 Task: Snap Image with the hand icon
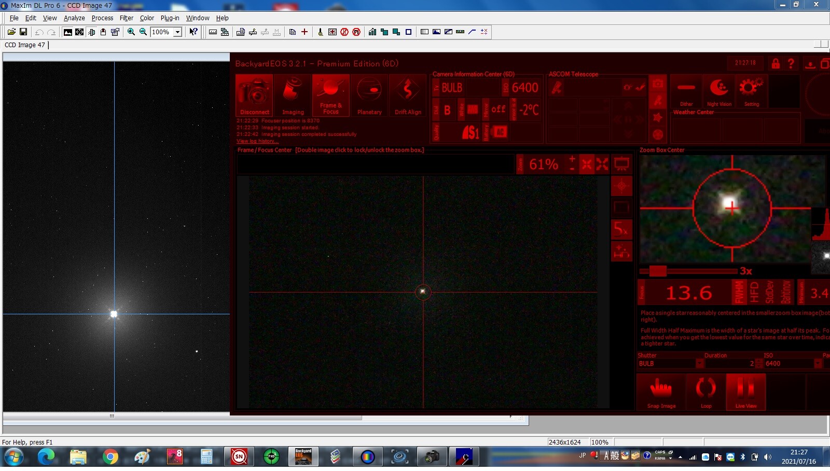click(661, 392)
